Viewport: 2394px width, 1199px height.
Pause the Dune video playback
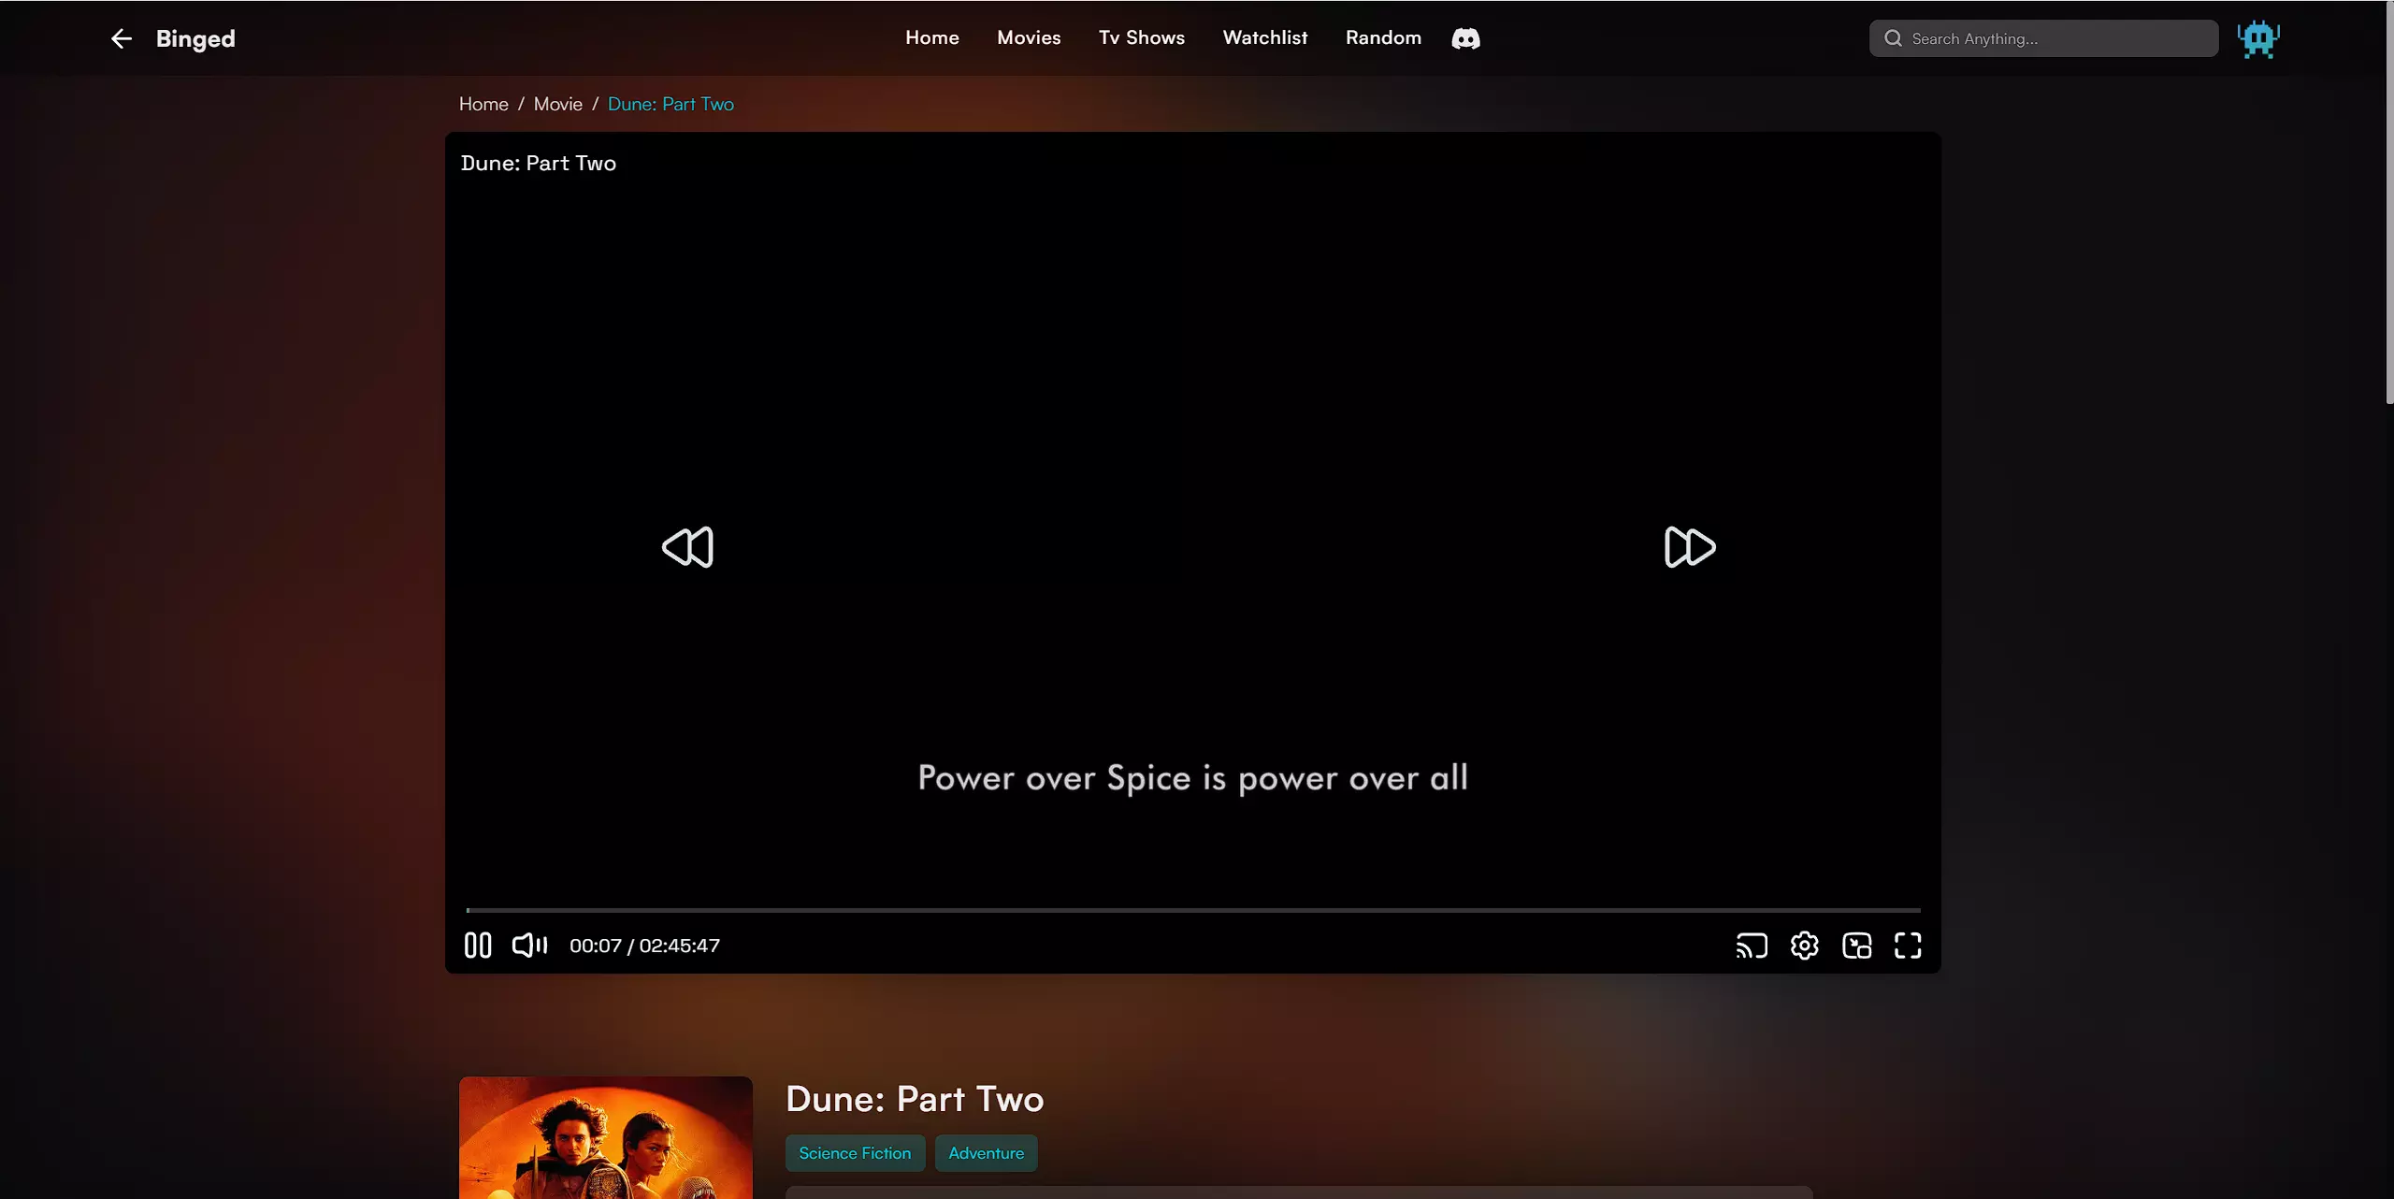click(477, 946)
